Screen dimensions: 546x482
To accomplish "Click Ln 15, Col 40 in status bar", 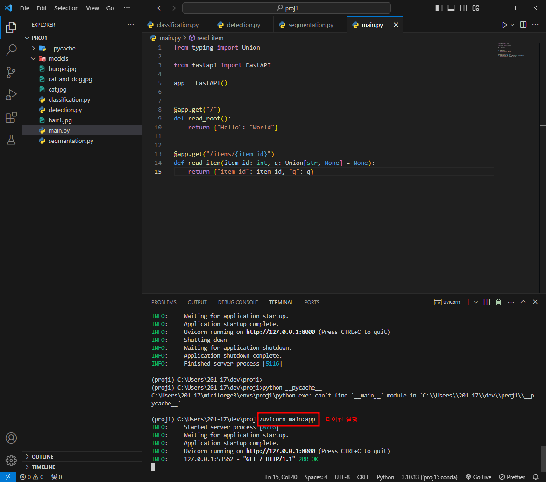I will click(x=281, y=477).
